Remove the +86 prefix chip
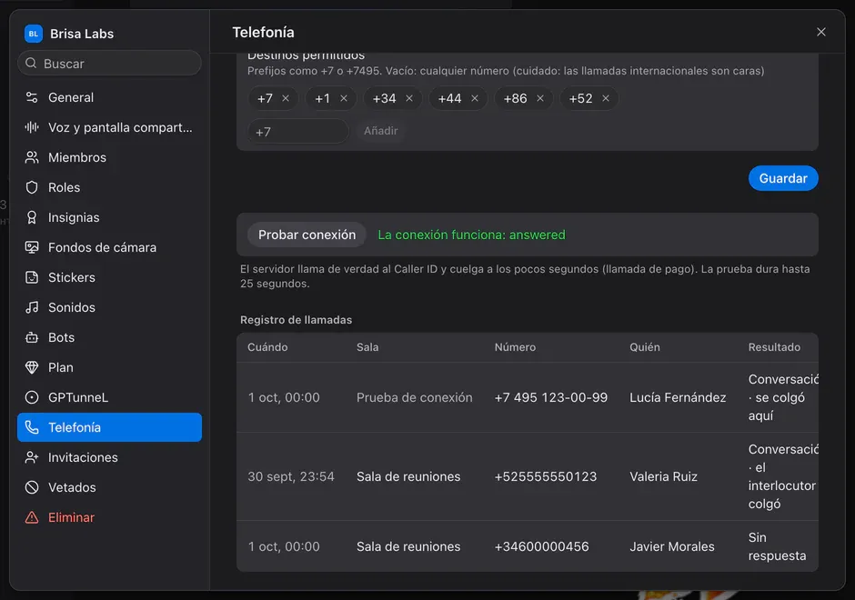This screenshot has height=600, width=855. tap(539, 98)
